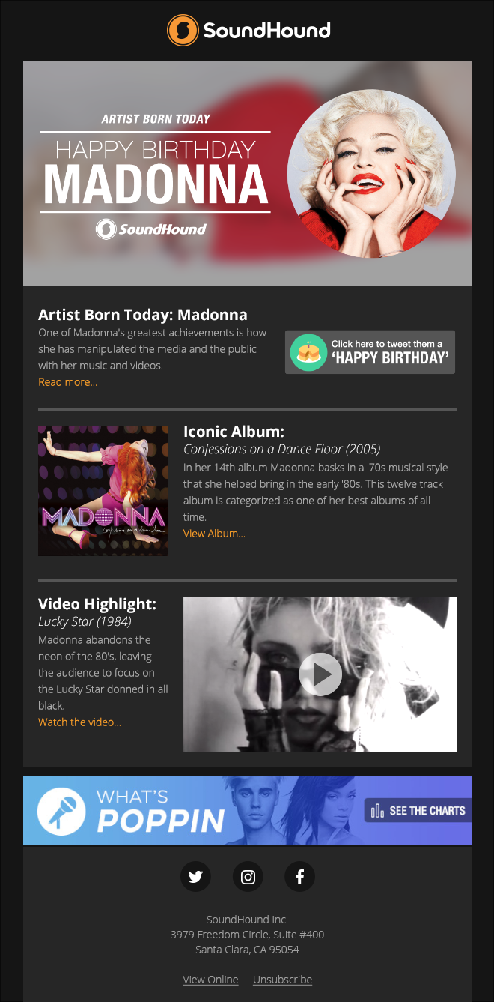
Task: Click the SoundHound logo on the birthday banner
Action: [x=151, y=229]
